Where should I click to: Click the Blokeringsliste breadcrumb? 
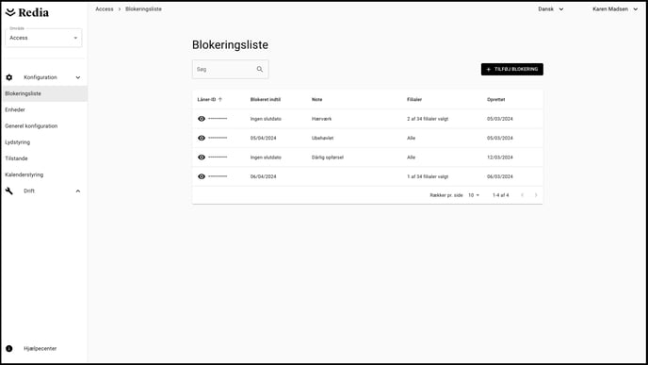pos(143,9)
